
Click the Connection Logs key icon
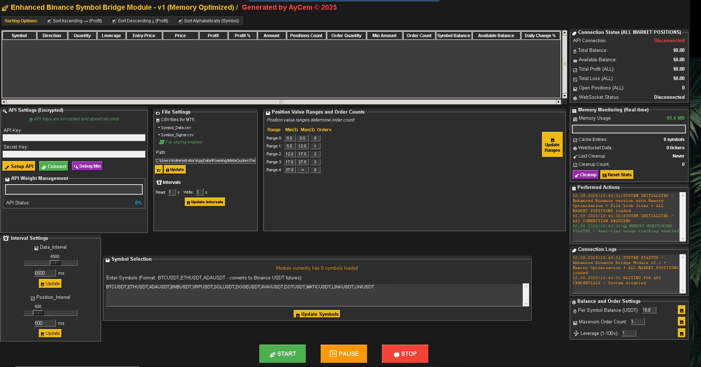pyautogui.click(x=574, y=250)
